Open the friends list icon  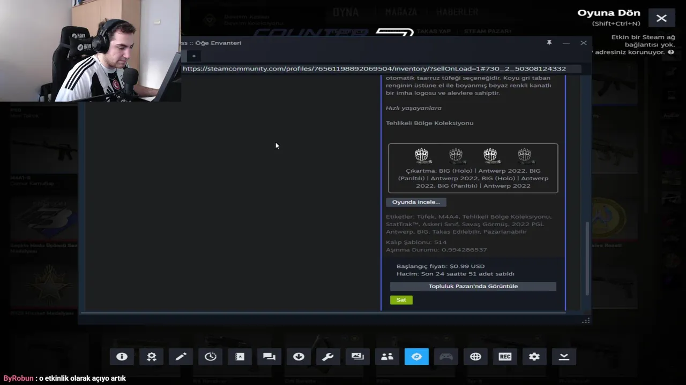coord(387,357)
